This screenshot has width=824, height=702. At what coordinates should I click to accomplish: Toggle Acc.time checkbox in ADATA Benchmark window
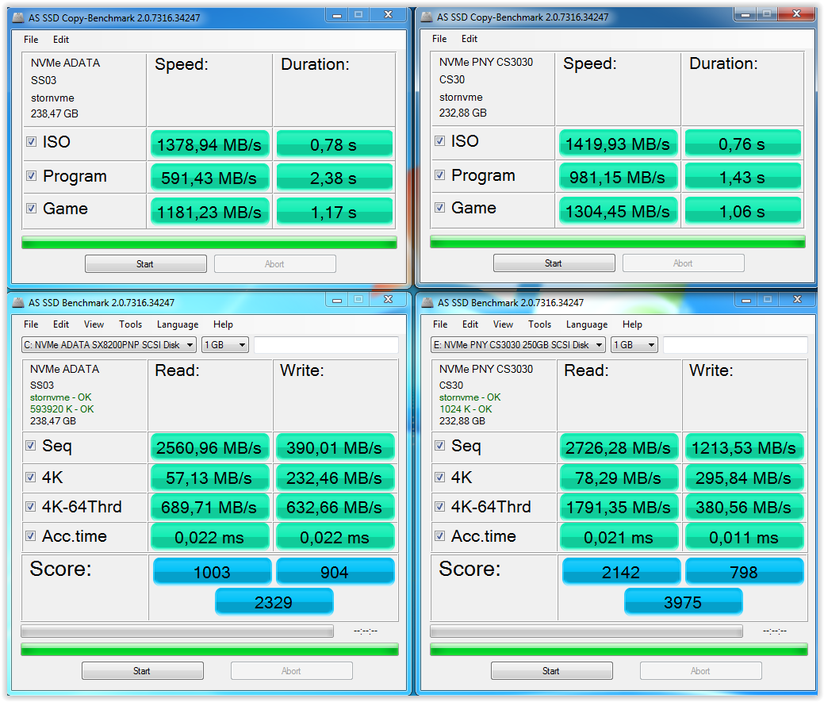click(x=30, y=536)
